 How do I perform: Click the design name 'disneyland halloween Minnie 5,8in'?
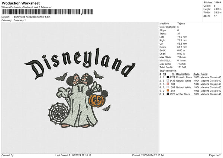coord(32,17)
